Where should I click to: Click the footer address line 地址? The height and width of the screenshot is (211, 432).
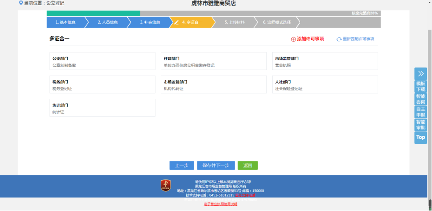pyautogui.click(x=220, y=191)
